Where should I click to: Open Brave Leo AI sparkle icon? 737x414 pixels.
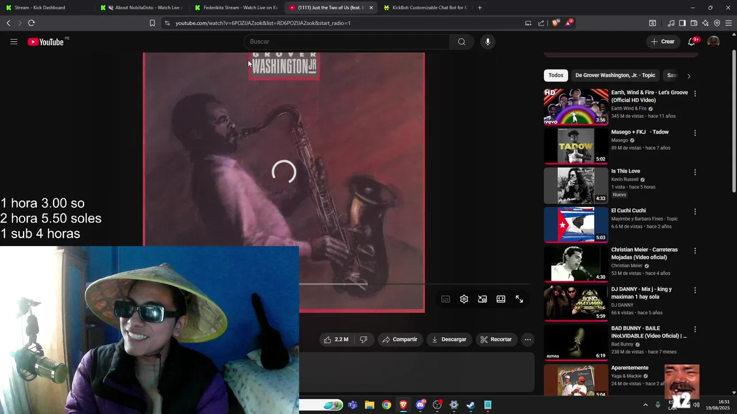[705, 23]
